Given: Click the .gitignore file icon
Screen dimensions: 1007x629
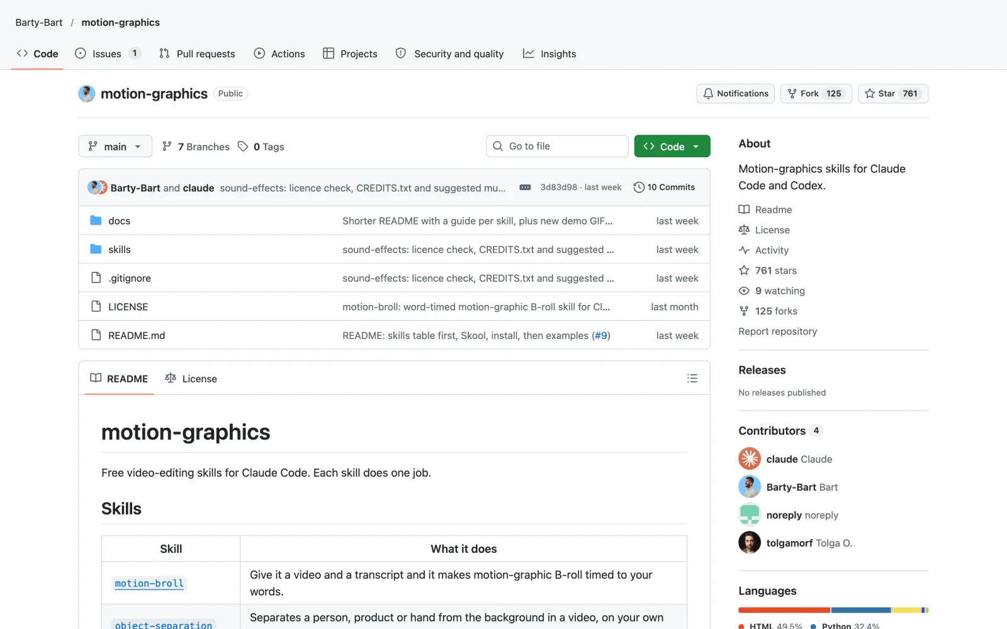Looking at the screenshot, I should click(x=96, y=278).
